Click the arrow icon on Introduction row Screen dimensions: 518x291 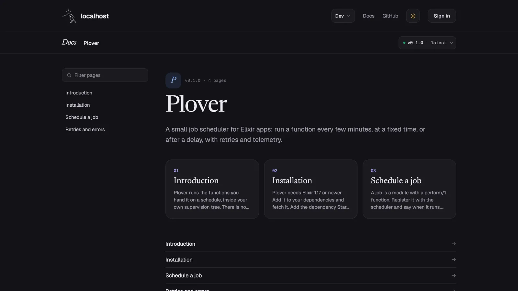coord(454,244)
